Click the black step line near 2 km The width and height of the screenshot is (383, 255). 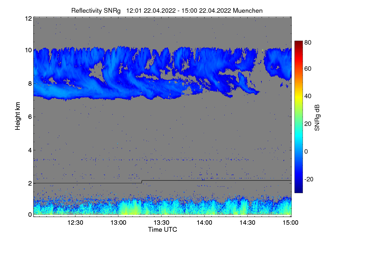pos(162,181)
